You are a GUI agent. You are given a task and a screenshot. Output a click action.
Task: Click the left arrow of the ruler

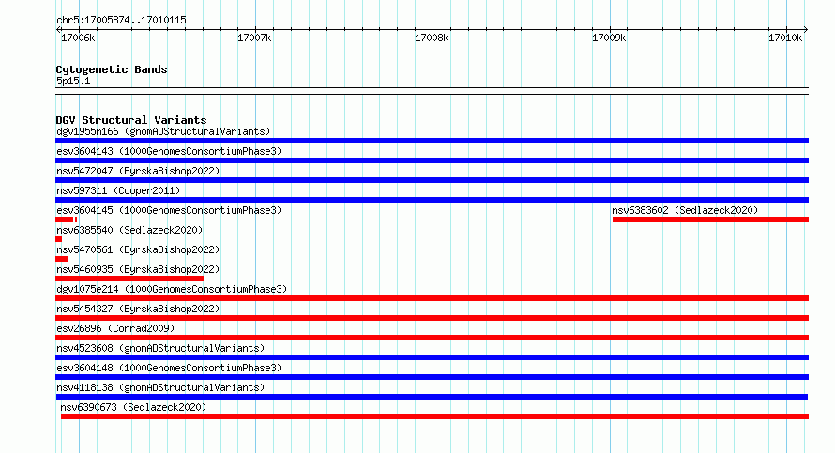click(x=58, y=30)
